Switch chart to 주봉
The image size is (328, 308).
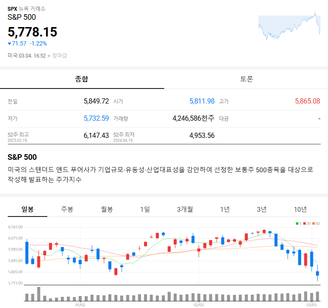pyautogui.click(x=67, y=209)
